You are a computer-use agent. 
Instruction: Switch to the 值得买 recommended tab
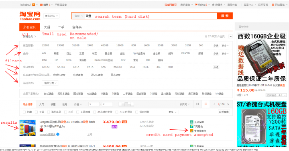[x=77, y=27]
